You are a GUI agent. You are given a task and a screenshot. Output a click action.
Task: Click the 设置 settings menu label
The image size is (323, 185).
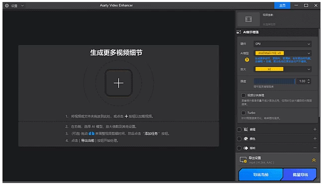pos(14,6)
